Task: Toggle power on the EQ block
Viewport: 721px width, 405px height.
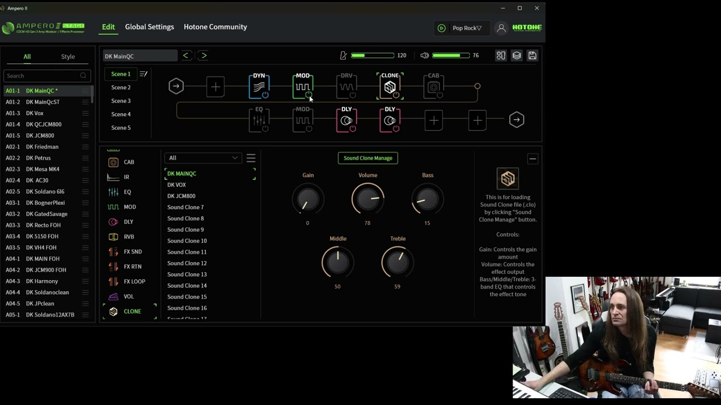Action: coord(265,129)
